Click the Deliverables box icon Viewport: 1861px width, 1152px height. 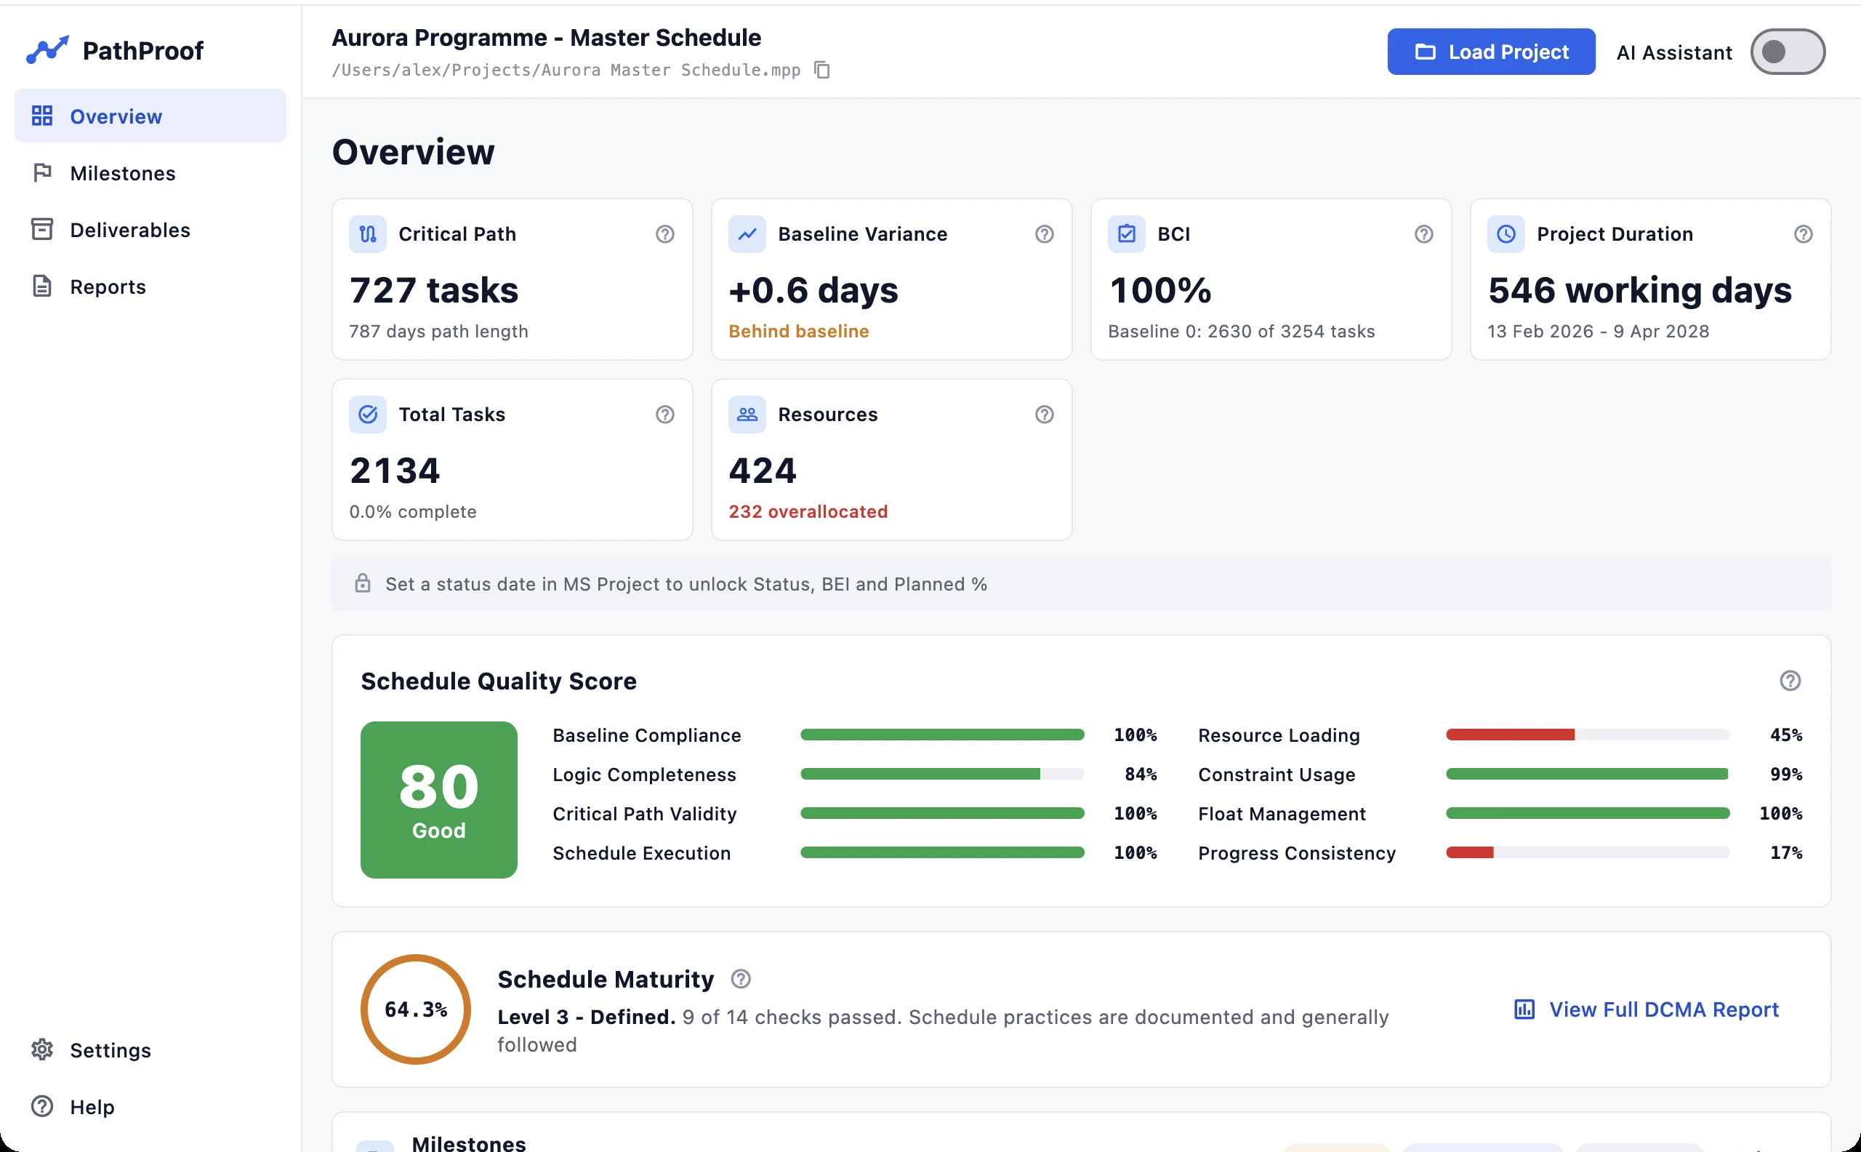[42, 229]
